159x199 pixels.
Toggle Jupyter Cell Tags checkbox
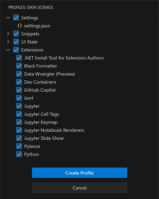tap(19, 114)
